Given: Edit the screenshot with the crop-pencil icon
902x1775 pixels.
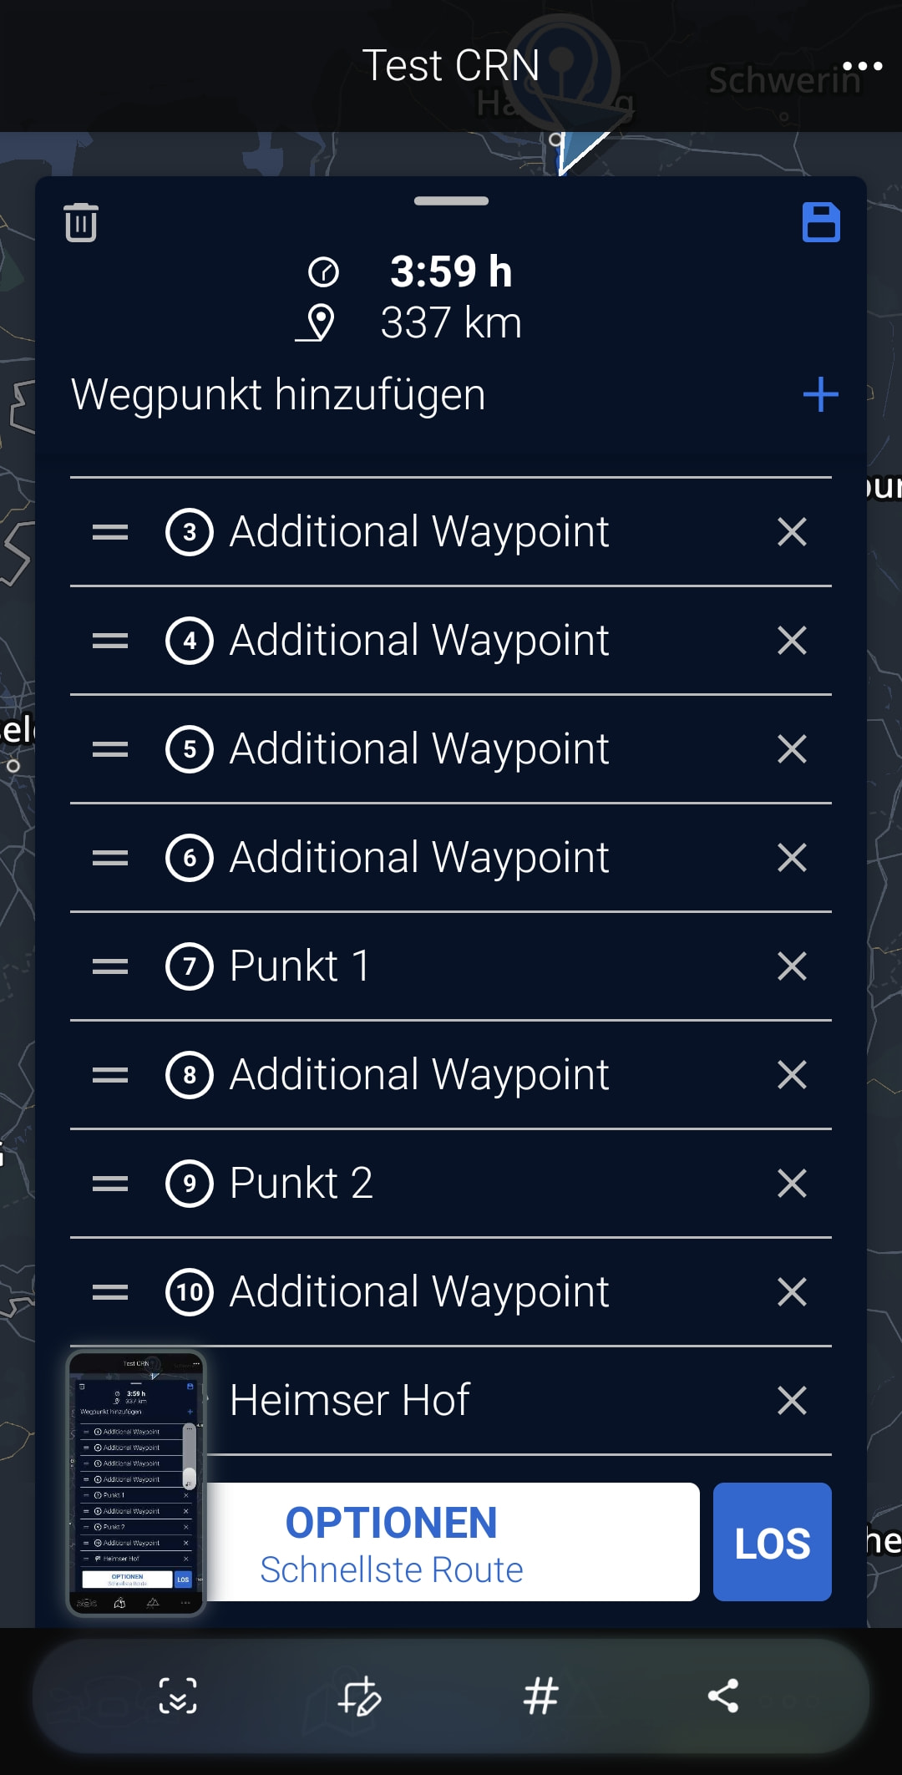Looking at the screenshot, I should 360,1696.
